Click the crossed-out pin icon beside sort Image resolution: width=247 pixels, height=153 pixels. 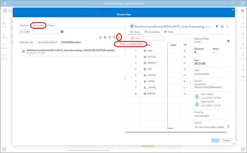click(x=105, y=37)
